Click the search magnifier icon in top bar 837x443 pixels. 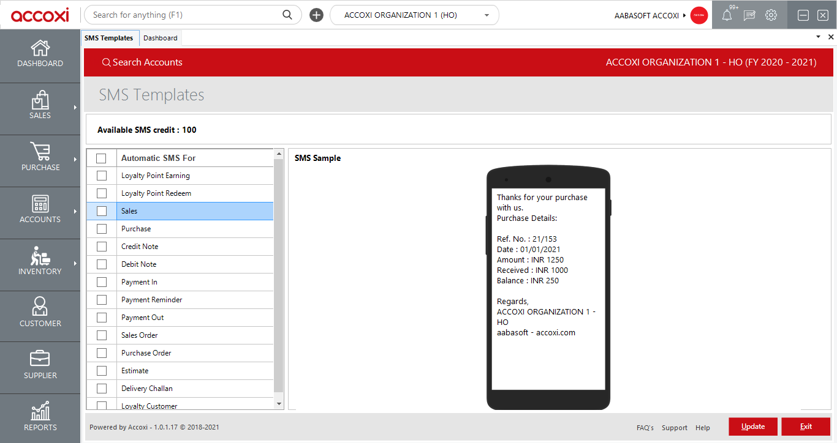[x=287, y=15]
